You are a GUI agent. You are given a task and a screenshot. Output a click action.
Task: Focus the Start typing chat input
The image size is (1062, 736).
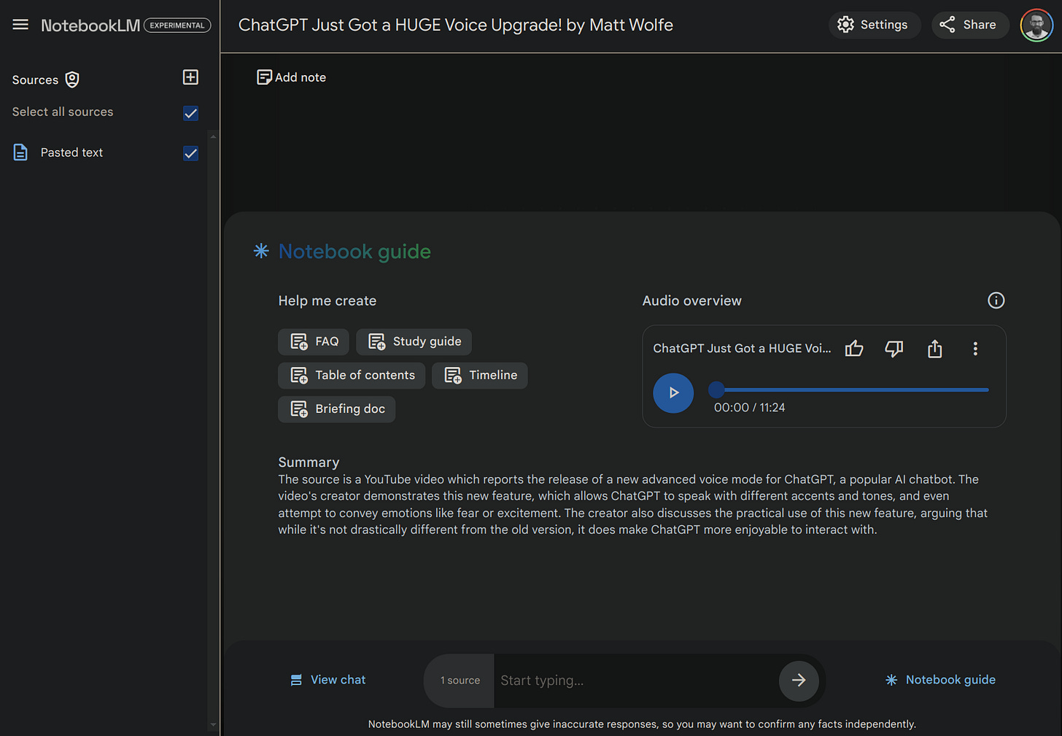(635, 681)
